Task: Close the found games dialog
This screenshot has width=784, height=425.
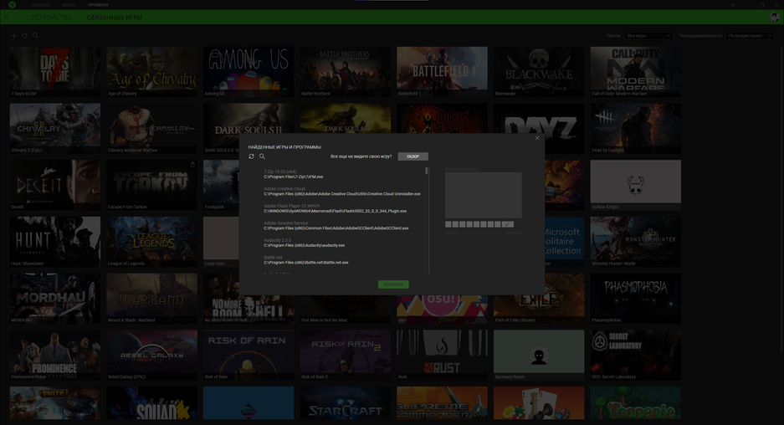Action: [x=537, y=138]
